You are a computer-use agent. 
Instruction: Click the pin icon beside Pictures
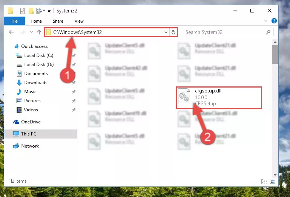74,101
